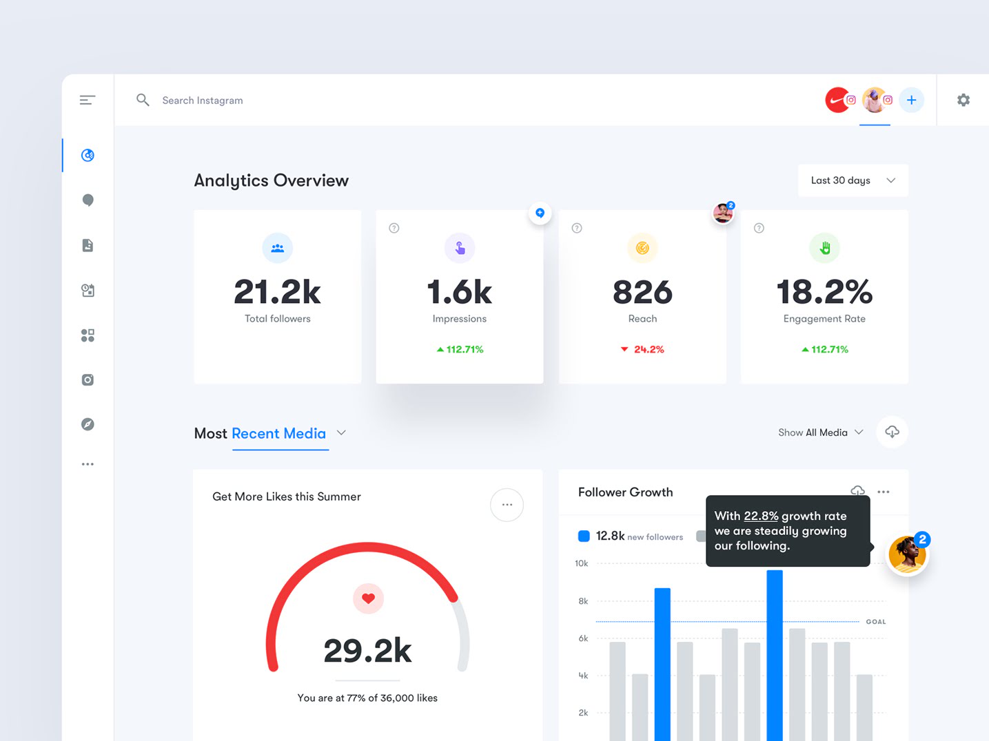Screen dimensions: 989x741
Task: Add a new account with the plus button
Action: tap(912, 100)
